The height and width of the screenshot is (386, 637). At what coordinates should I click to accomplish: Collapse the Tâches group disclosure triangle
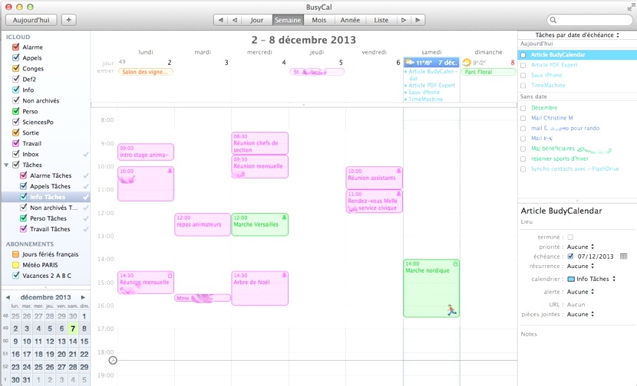[x=7, y=165]
